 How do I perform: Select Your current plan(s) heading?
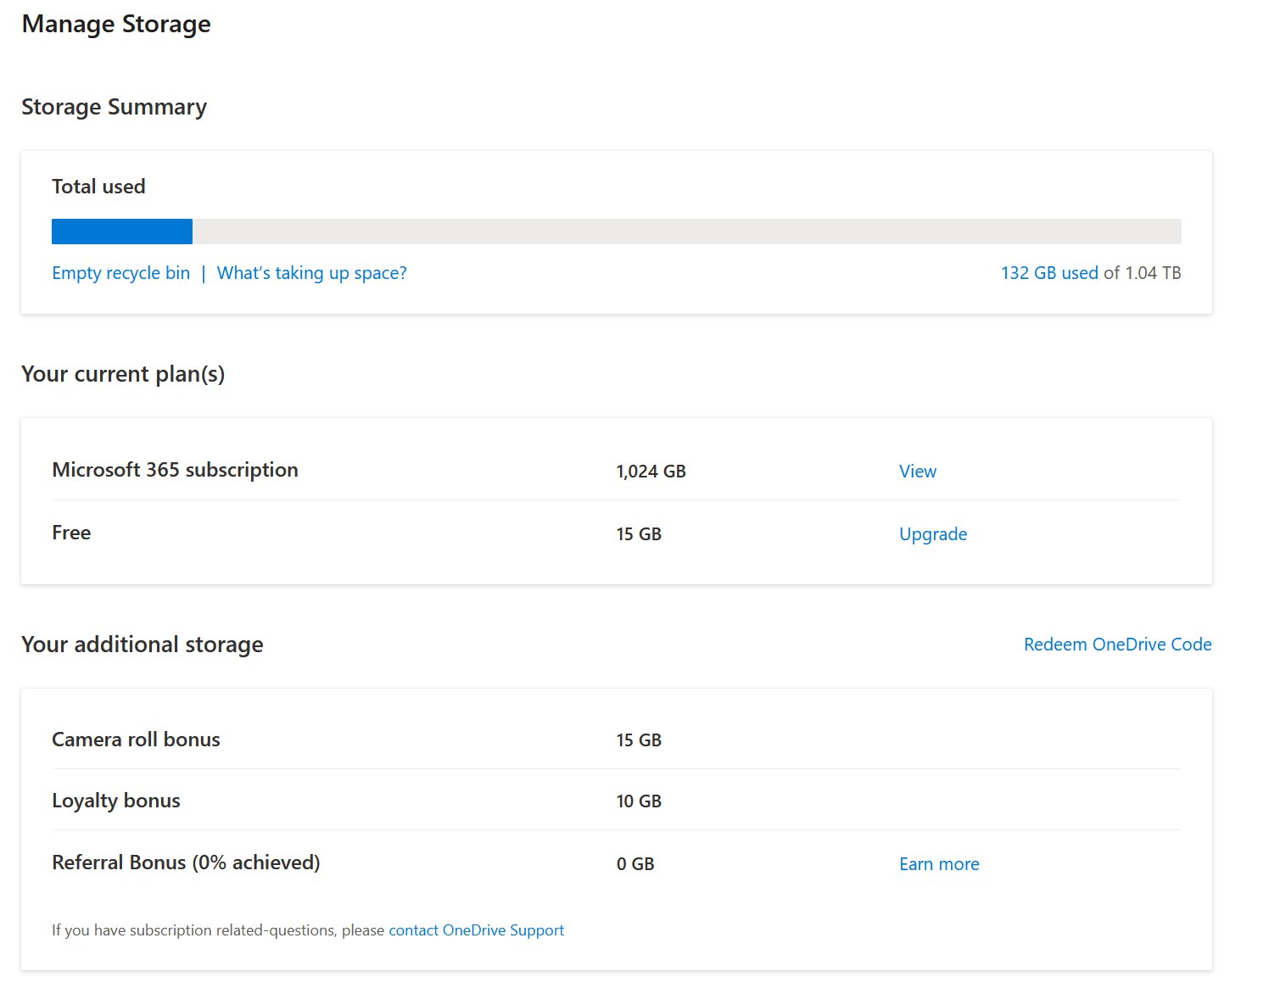123,374
